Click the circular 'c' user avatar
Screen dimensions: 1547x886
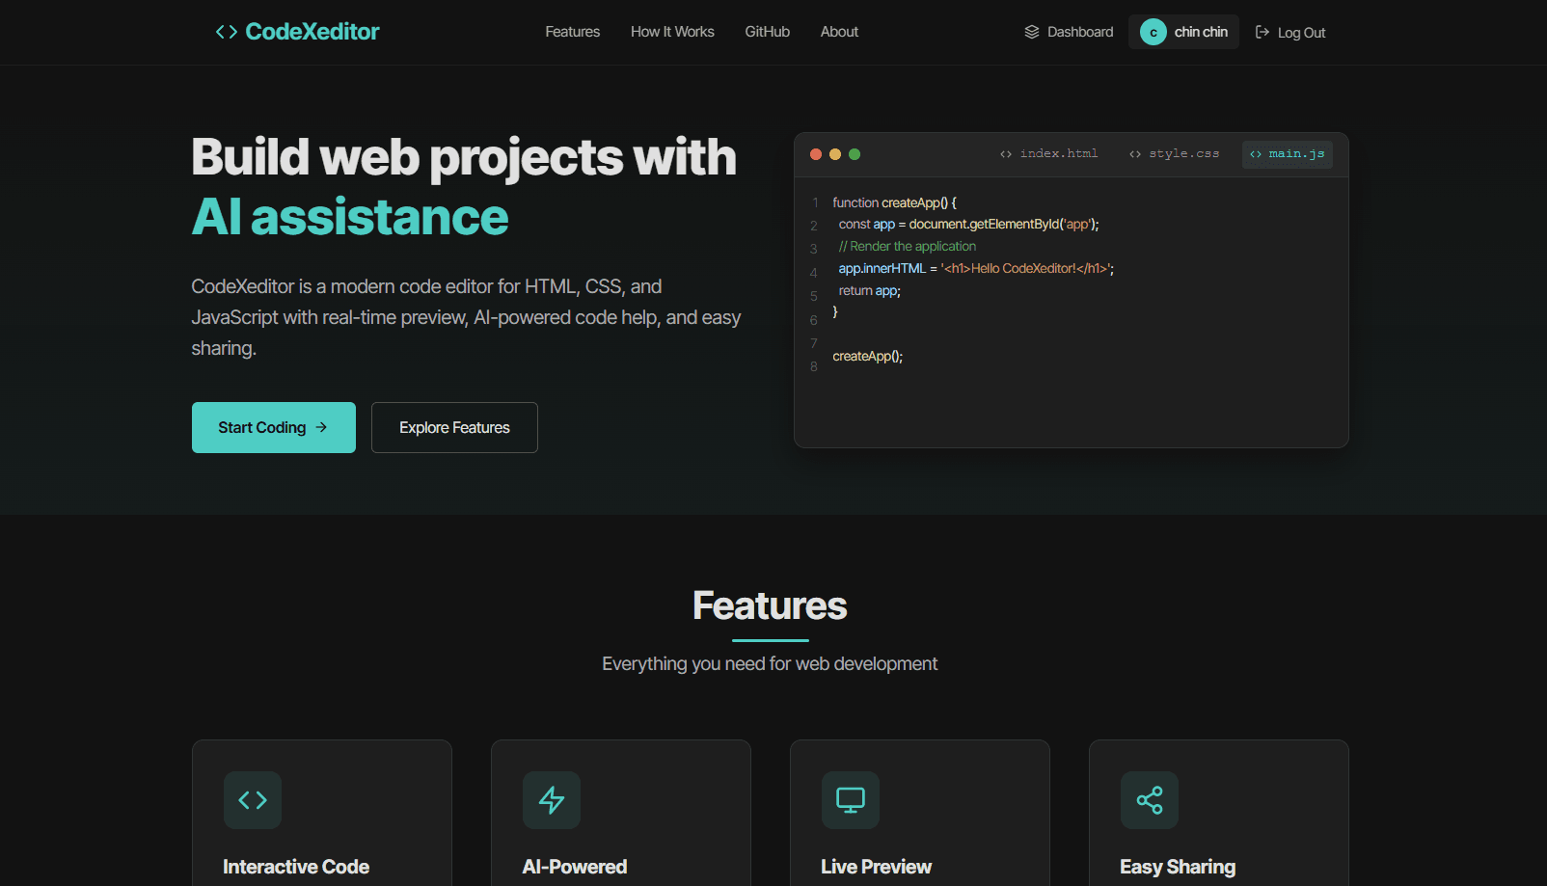coord(1152,32)
